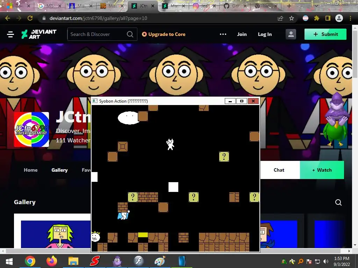This screenshot has height=268, width=358.
Task: Open File Explorer from the taskbar
Action: [x=73, y=261]
